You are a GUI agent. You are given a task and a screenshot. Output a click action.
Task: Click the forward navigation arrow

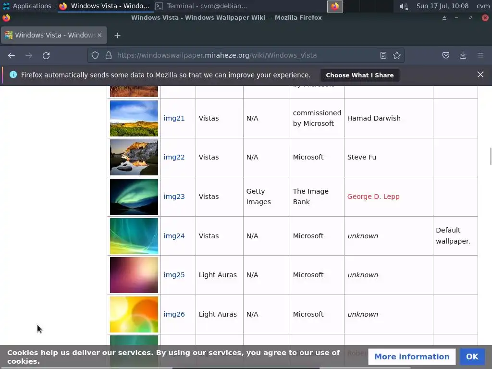click(x=29, y=56)
